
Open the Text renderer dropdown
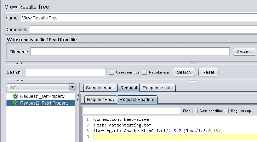click(x=41, y=87)
